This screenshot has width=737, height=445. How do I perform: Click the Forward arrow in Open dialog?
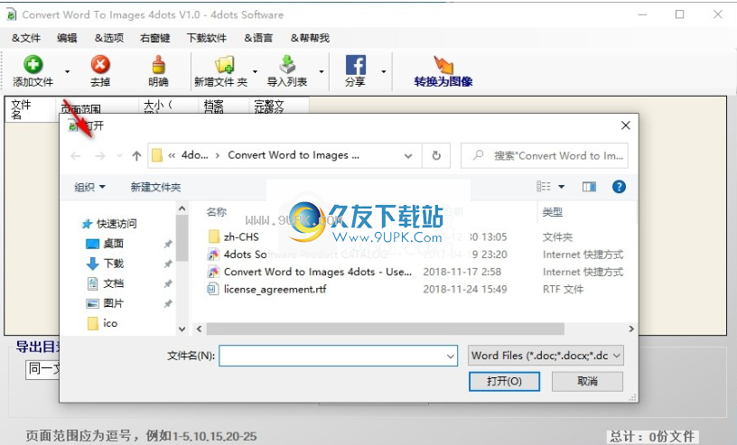coord(99,156)
